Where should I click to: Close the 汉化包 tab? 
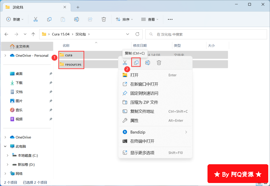pos(65,7)
